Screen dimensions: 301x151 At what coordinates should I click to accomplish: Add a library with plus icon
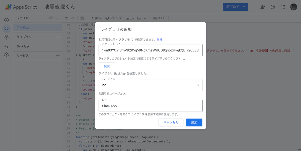coord(58,37)
